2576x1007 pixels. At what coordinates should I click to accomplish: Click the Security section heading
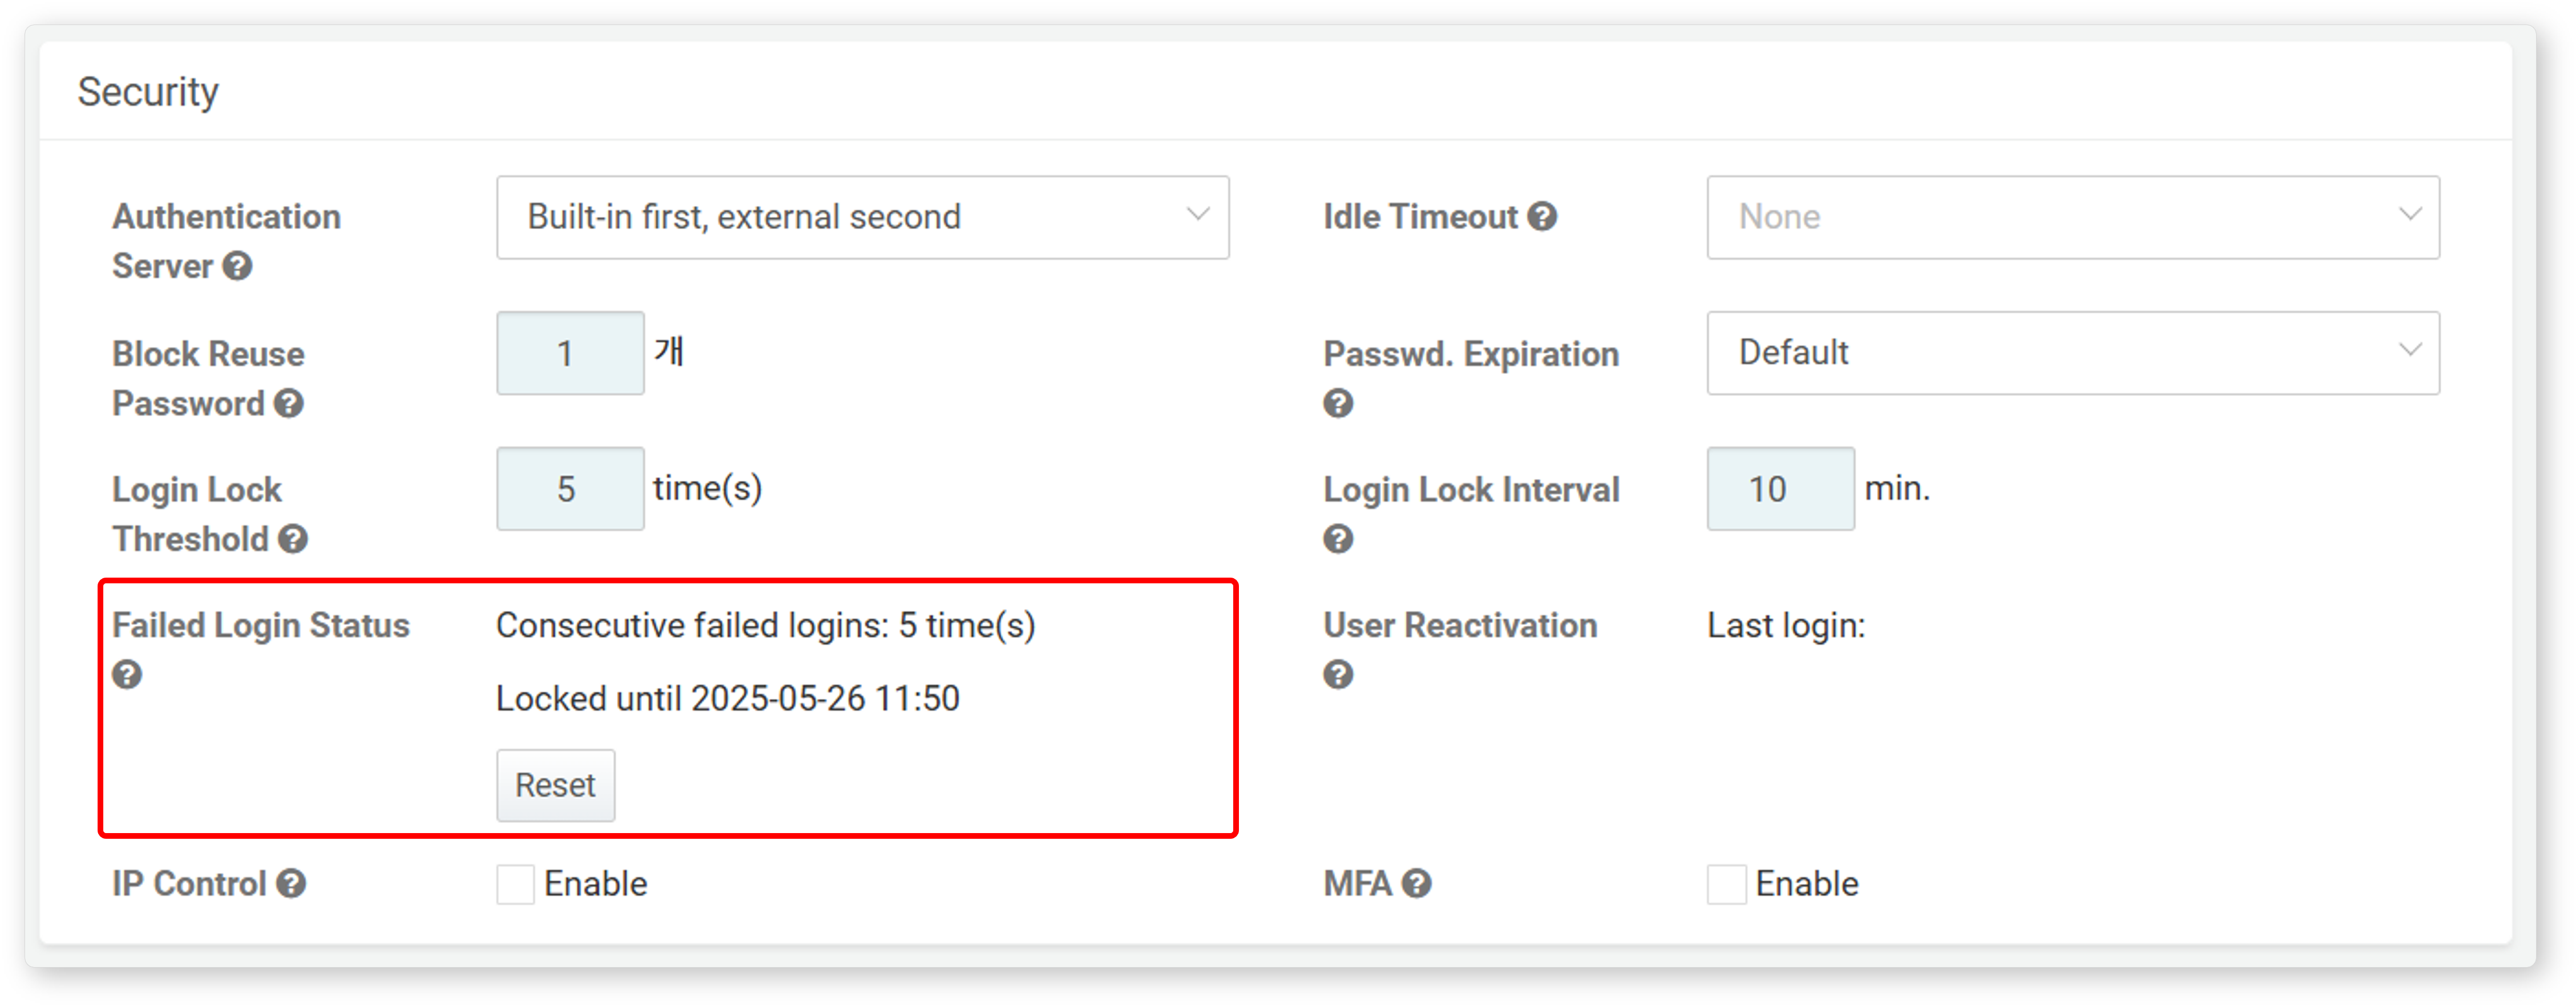pyautogui.click(x=148, y=92)
